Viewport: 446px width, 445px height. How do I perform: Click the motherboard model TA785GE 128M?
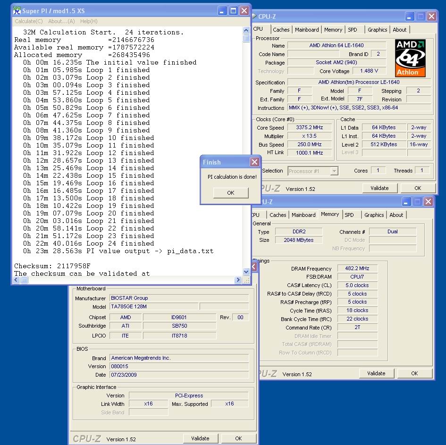pyautogui.click(x=154, y=306)
